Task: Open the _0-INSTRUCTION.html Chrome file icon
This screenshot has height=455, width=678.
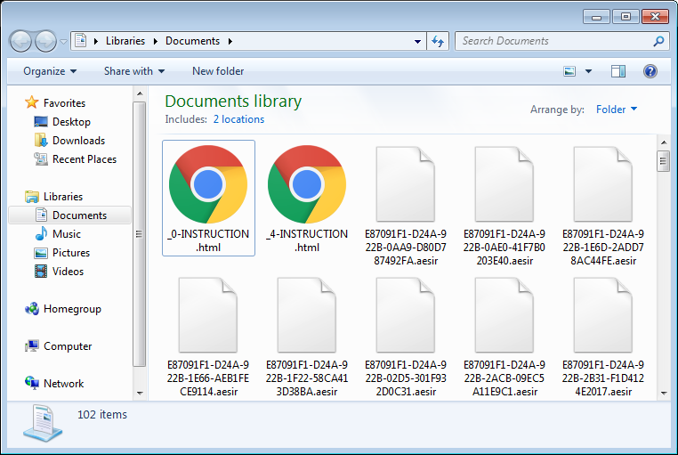Action: click(208, 185)
